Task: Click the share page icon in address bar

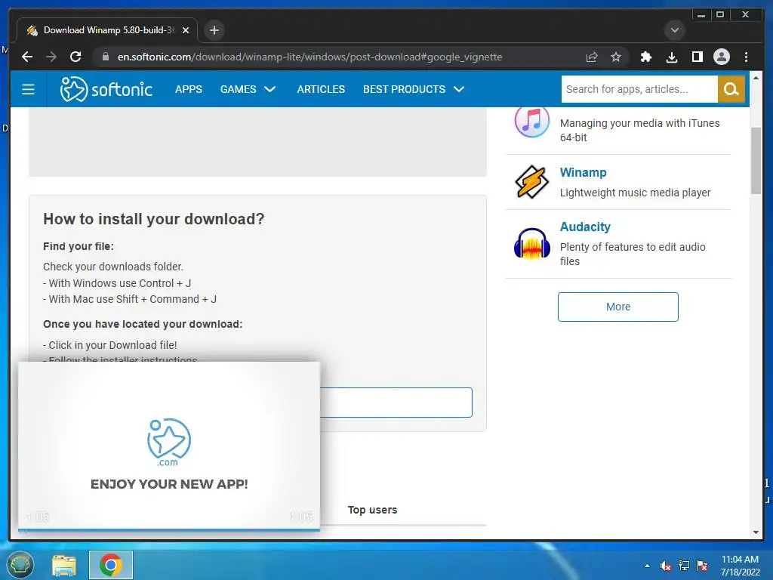Action: 592,57
